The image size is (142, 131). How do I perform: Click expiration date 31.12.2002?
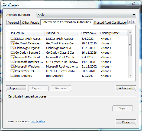(x=89, y=66)
